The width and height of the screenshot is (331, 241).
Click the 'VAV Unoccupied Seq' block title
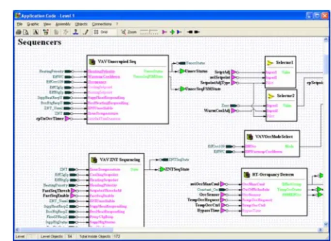117,62
